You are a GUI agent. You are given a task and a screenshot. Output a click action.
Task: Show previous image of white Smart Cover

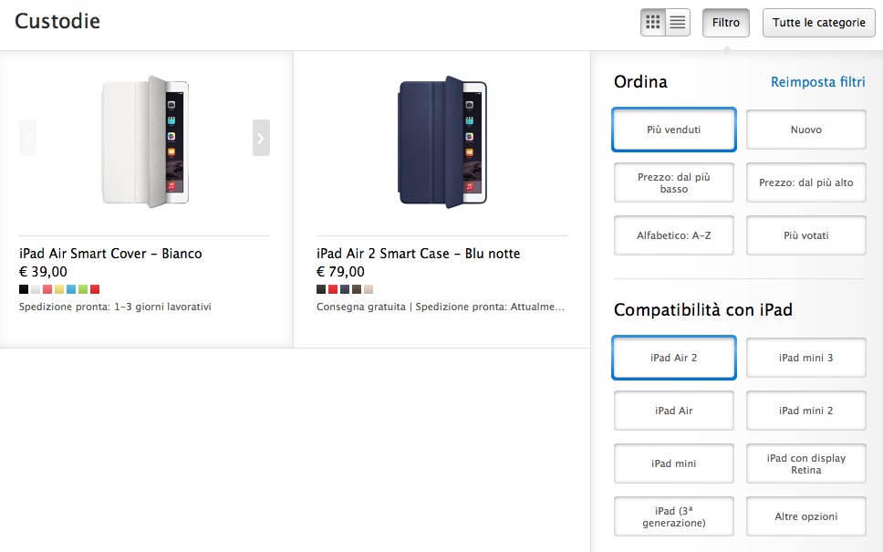[x=27, y=138]
